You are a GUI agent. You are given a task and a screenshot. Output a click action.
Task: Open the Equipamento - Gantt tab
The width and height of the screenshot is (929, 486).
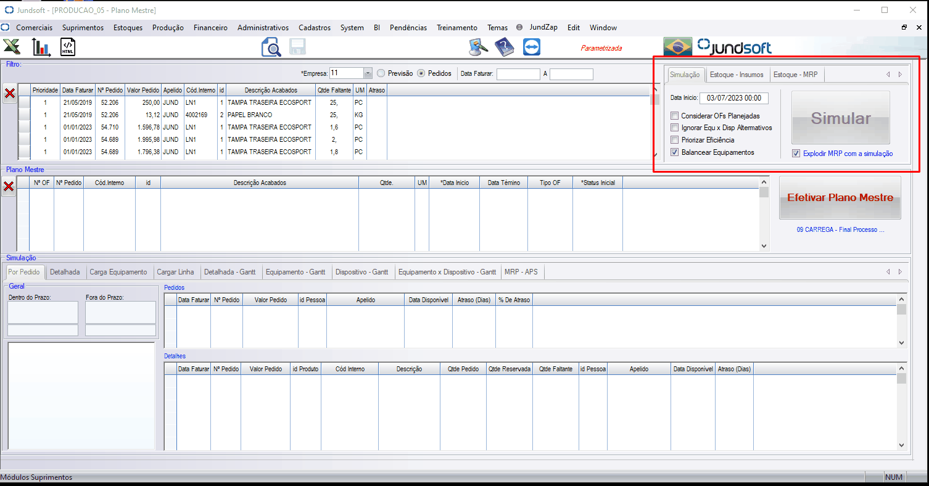pos(296,272)
